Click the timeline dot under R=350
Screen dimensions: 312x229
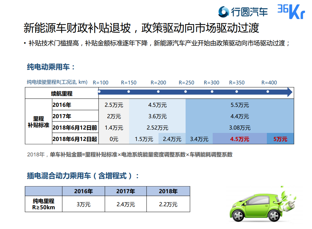(236, 92)
